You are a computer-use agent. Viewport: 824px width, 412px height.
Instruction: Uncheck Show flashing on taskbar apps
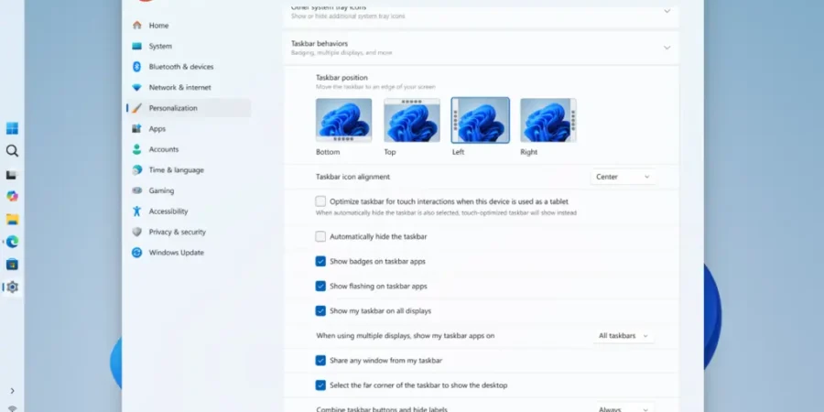(320, 286)
